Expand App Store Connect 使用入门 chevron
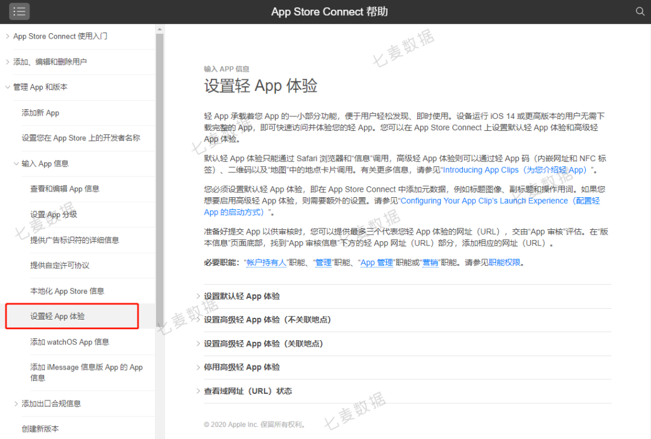This screenshot has height=439, width=651. click(7, 37)
